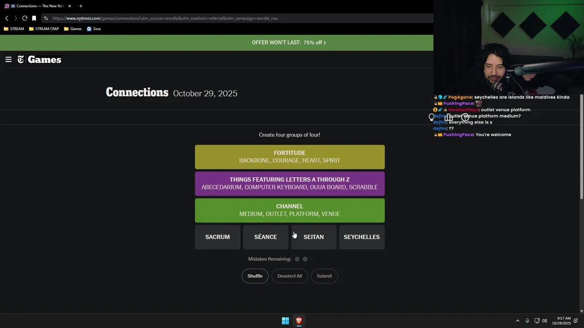Viewport: 584px width, 328px height.
Task: Click the Mistakes Remaining label
Action: 270,259
